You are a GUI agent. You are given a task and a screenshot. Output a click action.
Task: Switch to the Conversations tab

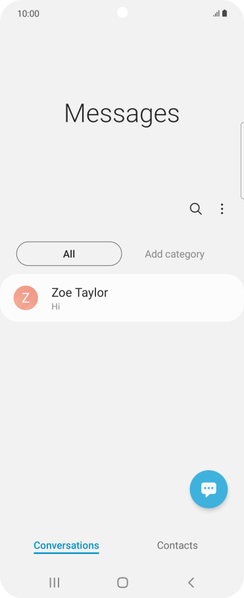click(66, 546)
